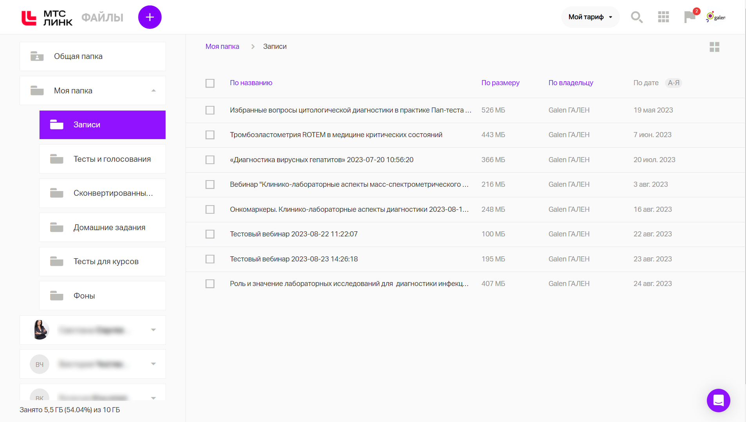Click the ВЧ user avatar
Image resolution: width=746 pixels, height=422 pixels.
[40, 364]
